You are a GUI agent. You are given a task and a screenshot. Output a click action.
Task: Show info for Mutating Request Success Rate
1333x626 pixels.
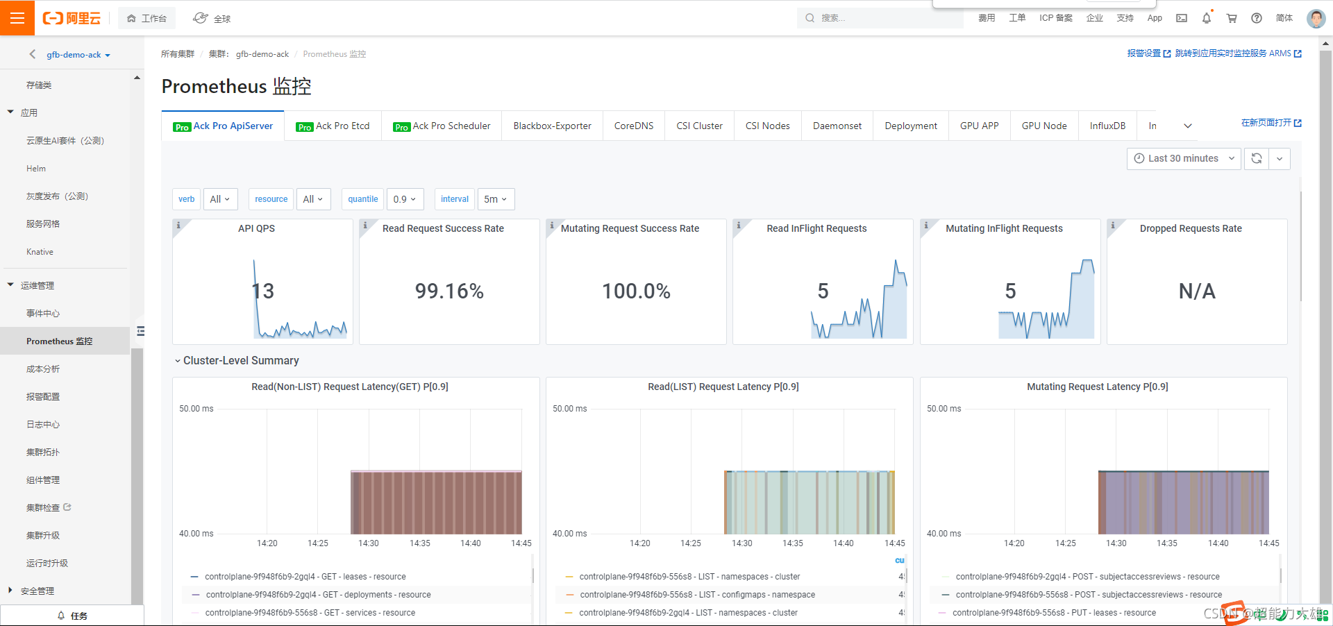(x=552, y=225)
